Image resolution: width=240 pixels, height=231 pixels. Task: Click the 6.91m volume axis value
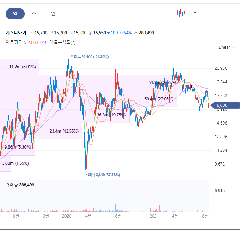tap(220, 191)
